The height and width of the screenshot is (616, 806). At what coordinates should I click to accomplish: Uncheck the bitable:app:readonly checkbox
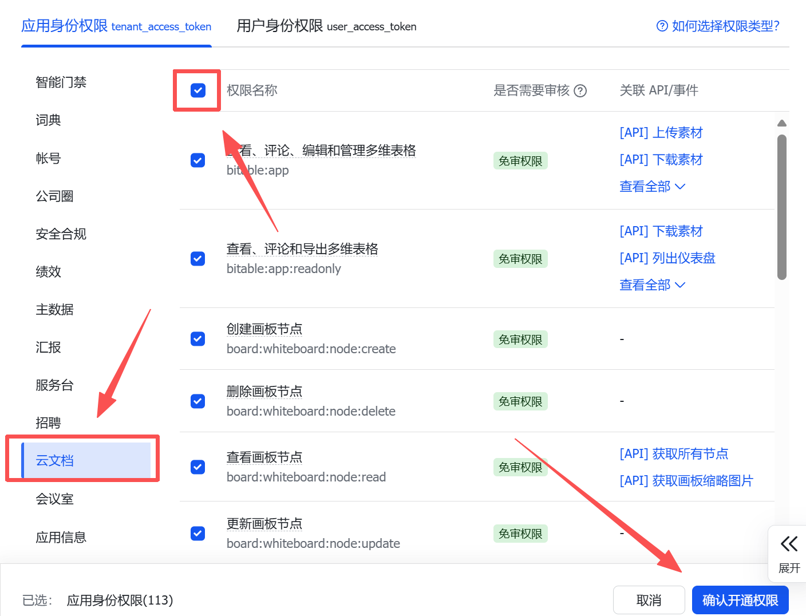pos(198,259)
